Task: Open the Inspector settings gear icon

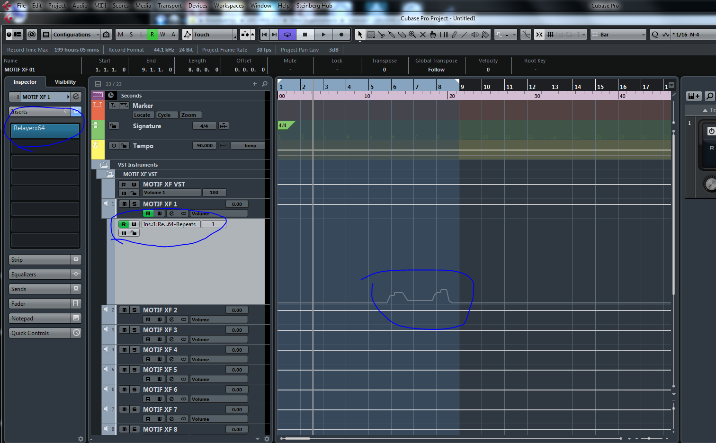Action: tap(81, 439)
